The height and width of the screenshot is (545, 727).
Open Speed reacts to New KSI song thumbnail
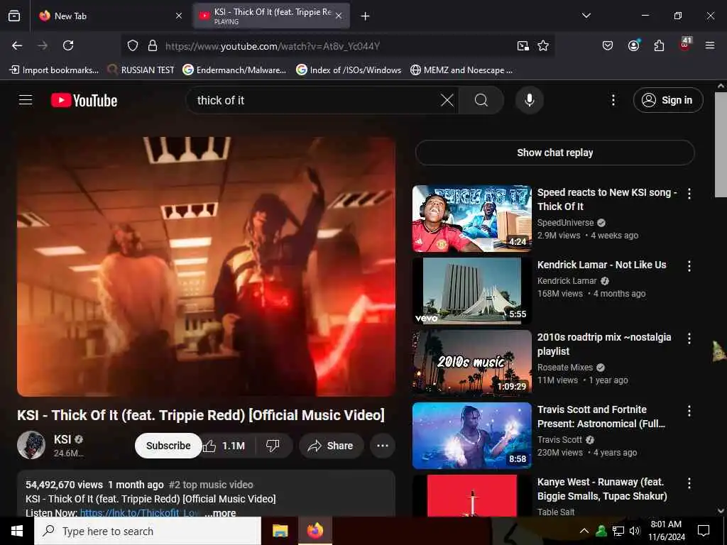(471, 219)
